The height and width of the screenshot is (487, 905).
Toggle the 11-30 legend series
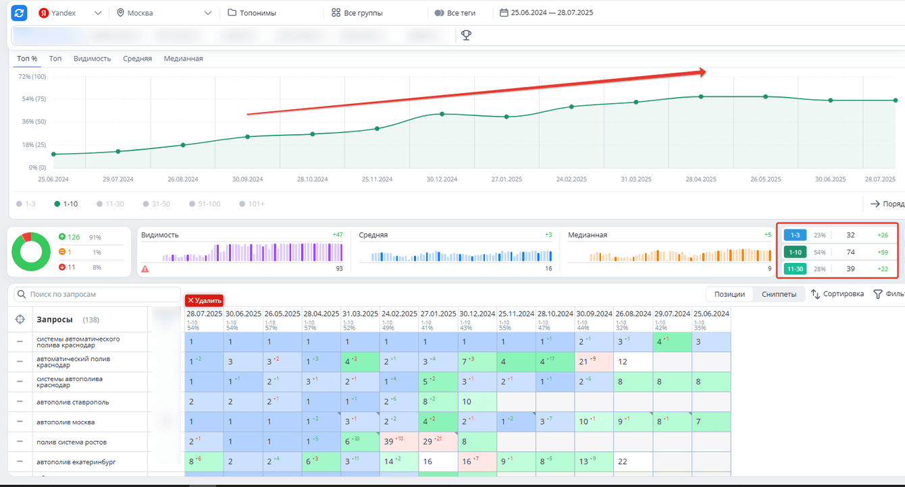click(x=110, y=204)
